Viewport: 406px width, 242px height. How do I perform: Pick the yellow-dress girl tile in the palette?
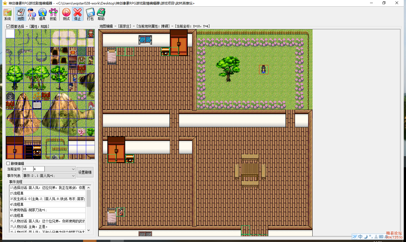tap(91, 60)
